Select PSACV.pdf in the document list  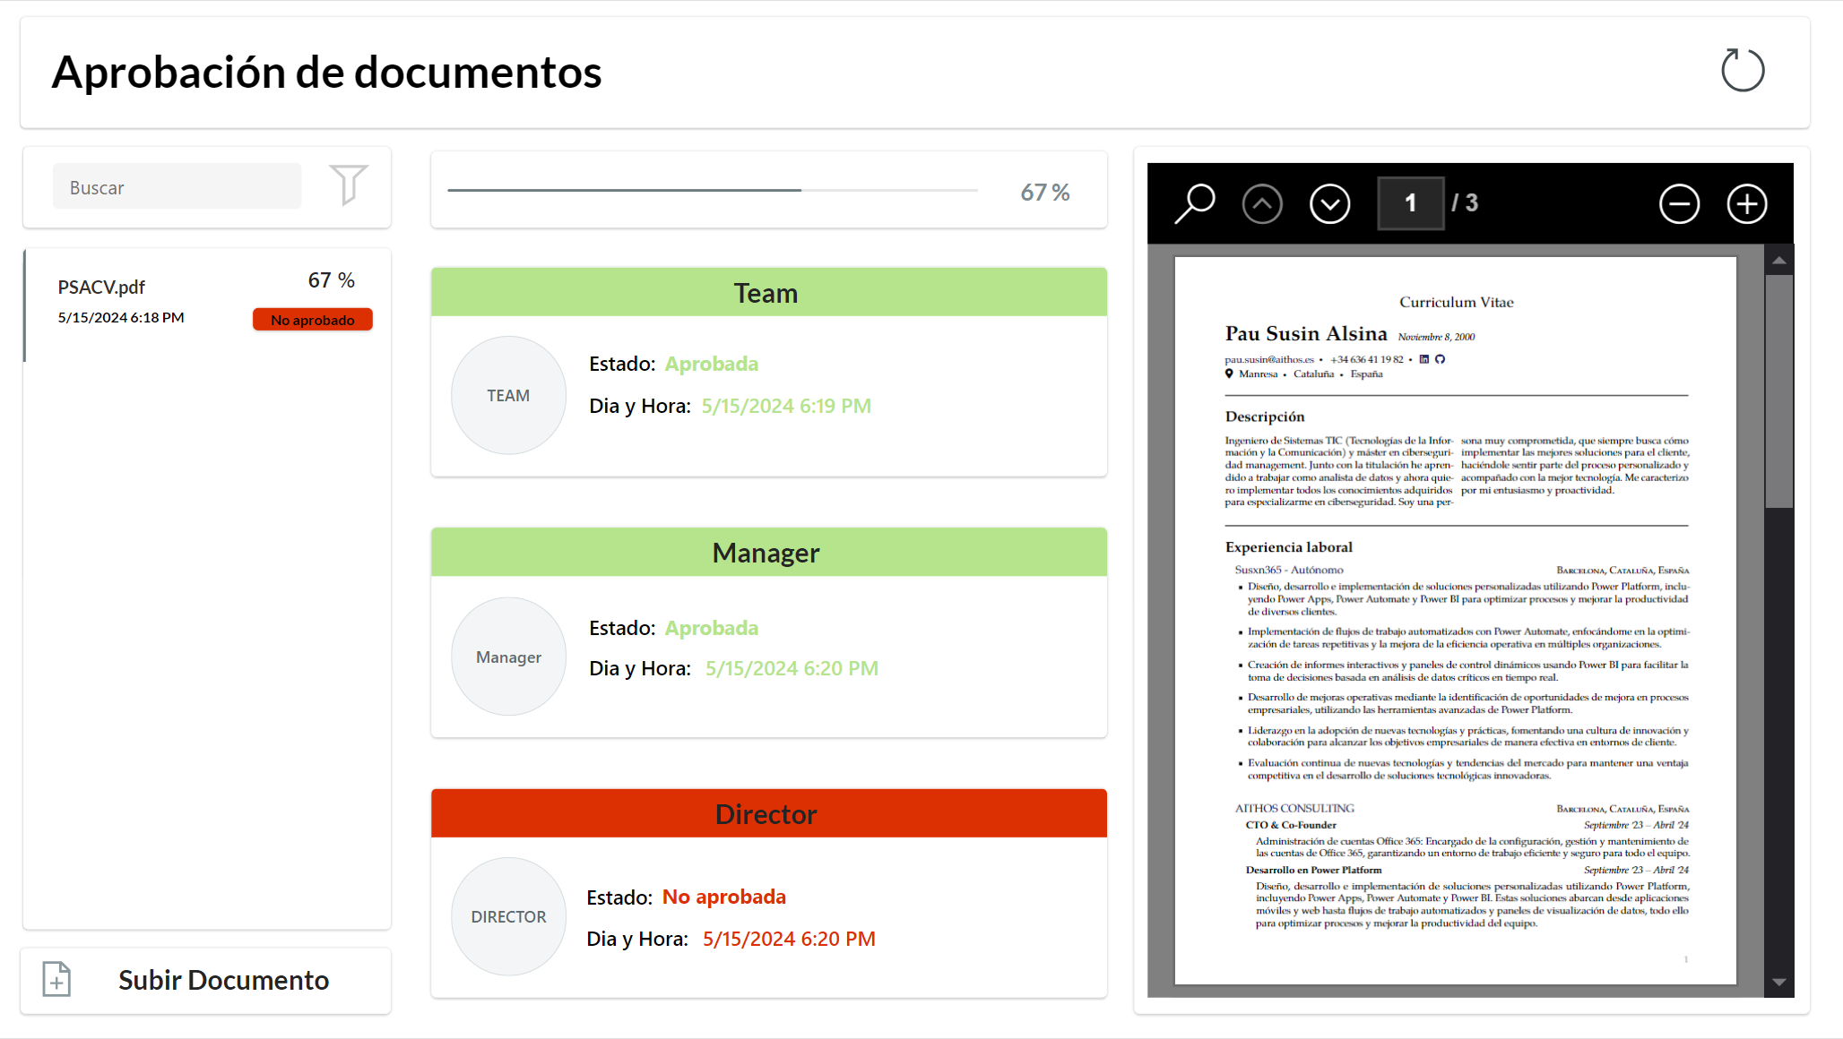click(x=101, y=288)
